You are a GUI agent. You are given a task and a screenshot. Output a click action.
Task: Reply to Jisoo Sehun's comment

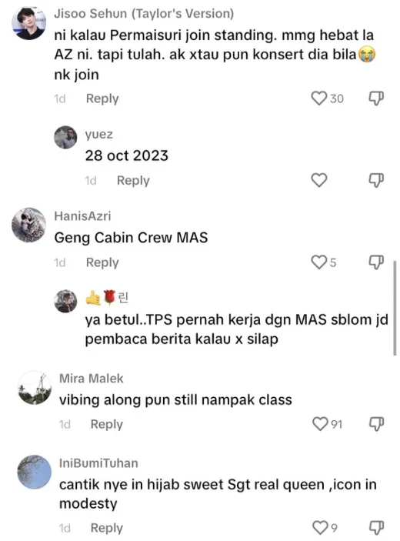pyautogui.click(x=102, y=99)
